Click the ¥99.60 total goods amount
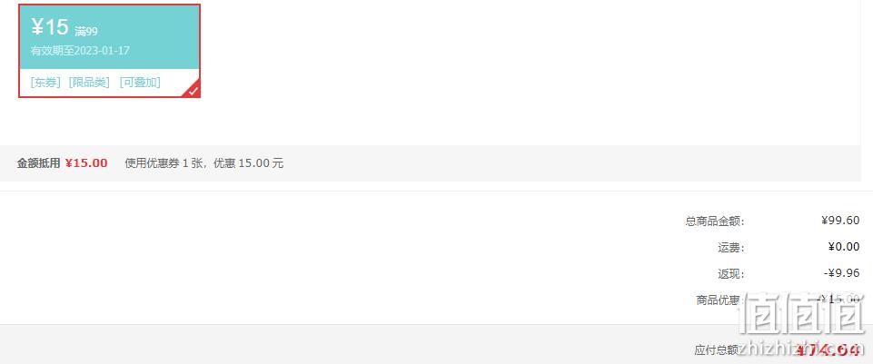 point(840,221)
